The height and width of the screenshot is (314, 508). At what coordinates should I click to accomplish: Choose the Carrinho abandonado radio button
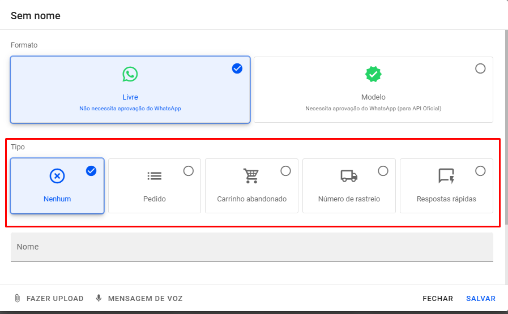click(x=286, y=171)
